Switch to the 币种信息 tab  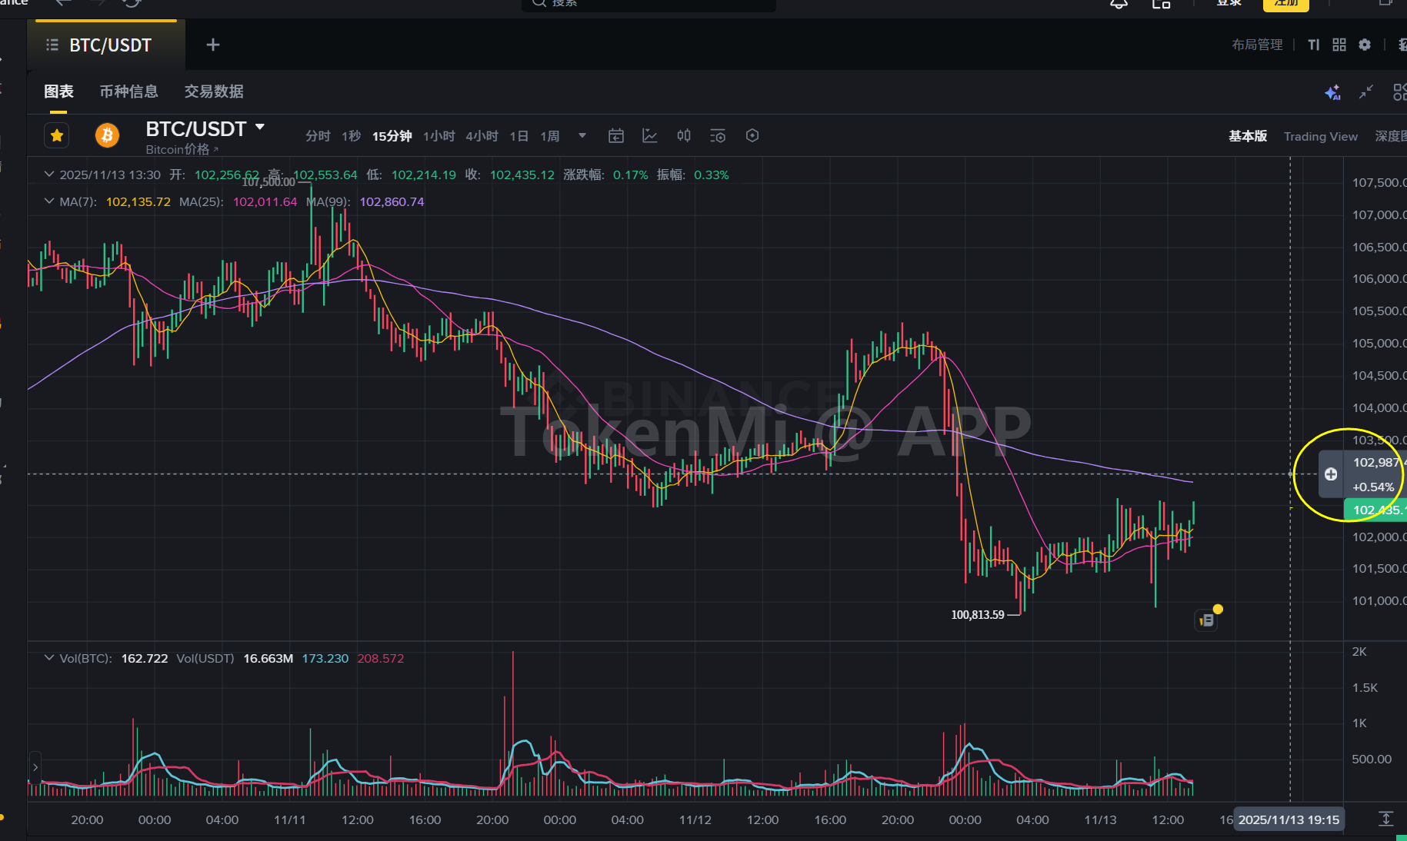tap(128, 91)
